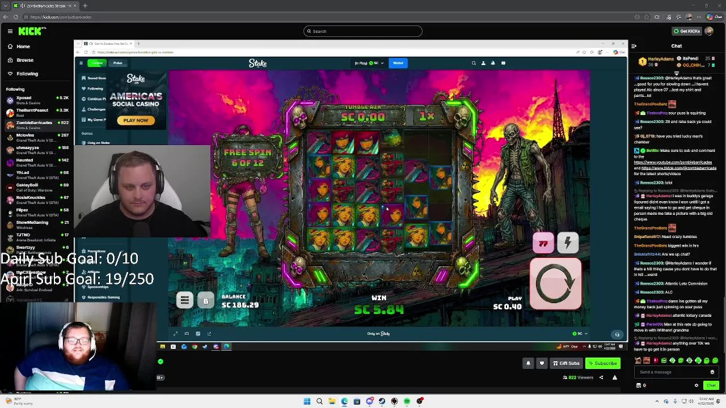Toggle stream notifications bell button
726x408 pixels.
coord(528,363)
